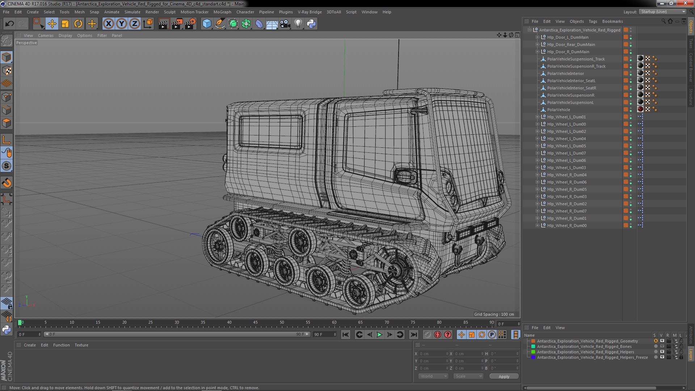Image resolution: width=695 pixels, height=391 pixels.
Task: Toggle X axis lock
Action: (108, 24)
